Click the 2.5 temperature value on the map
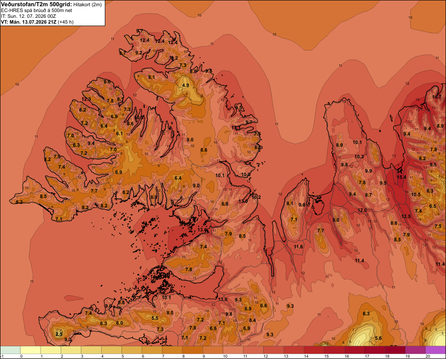The height and width of the screenshot is (359, 446). [59, 334]
